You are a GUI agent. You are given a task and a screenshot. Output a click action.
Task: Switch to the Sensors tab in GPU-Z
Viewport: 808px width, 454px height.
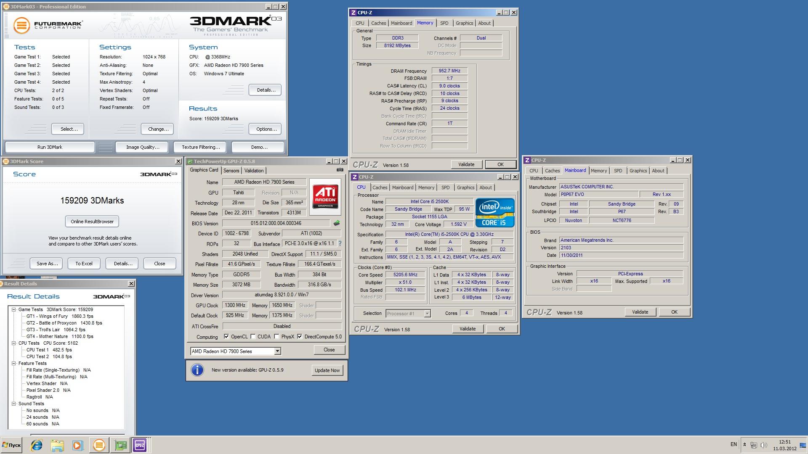click(231, 171)
